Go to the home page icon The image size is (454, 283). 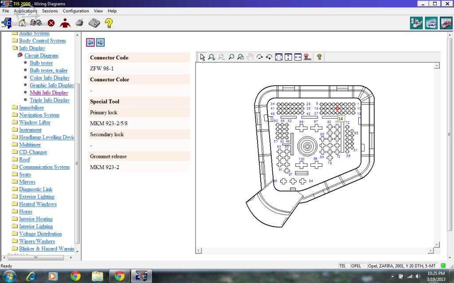click(22, 23)
